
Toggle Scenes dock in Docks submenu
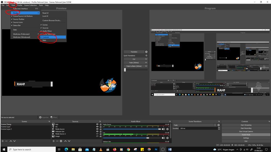click(x=53, y=25)
